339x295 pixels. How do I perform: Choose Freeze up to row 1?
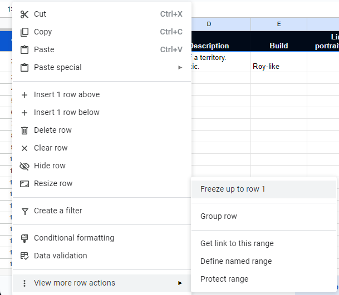[x=233, y=189]
